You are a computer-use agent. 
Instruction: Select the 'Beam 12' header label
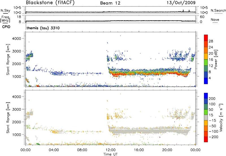click(x=110, y=3)
